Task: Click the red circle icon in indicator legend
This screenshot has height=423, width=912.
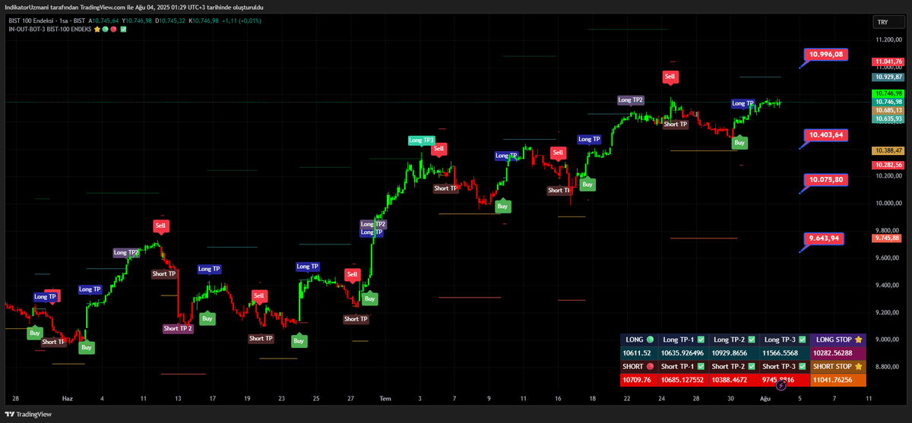Action: pos(112,29)
